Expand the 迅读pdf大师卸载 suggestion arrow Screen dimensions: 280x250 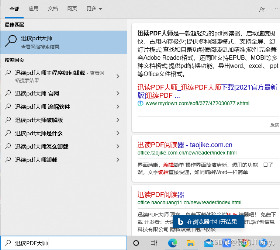tap(118, 160)
